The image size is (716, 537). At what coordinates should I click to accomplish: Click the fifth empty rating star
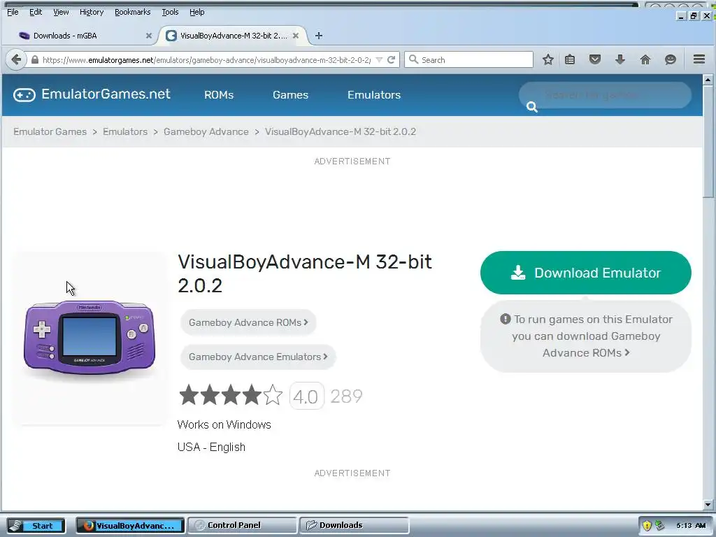(273, 395)
